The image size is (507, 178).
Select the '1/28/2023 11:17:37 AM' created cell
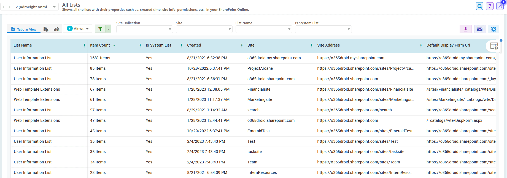click(208, 99)
